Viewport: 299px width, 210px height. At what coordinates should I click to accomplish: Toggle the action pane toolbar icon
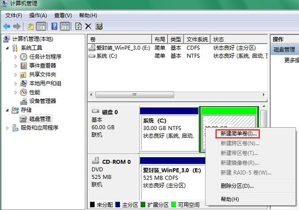point(65,26)
